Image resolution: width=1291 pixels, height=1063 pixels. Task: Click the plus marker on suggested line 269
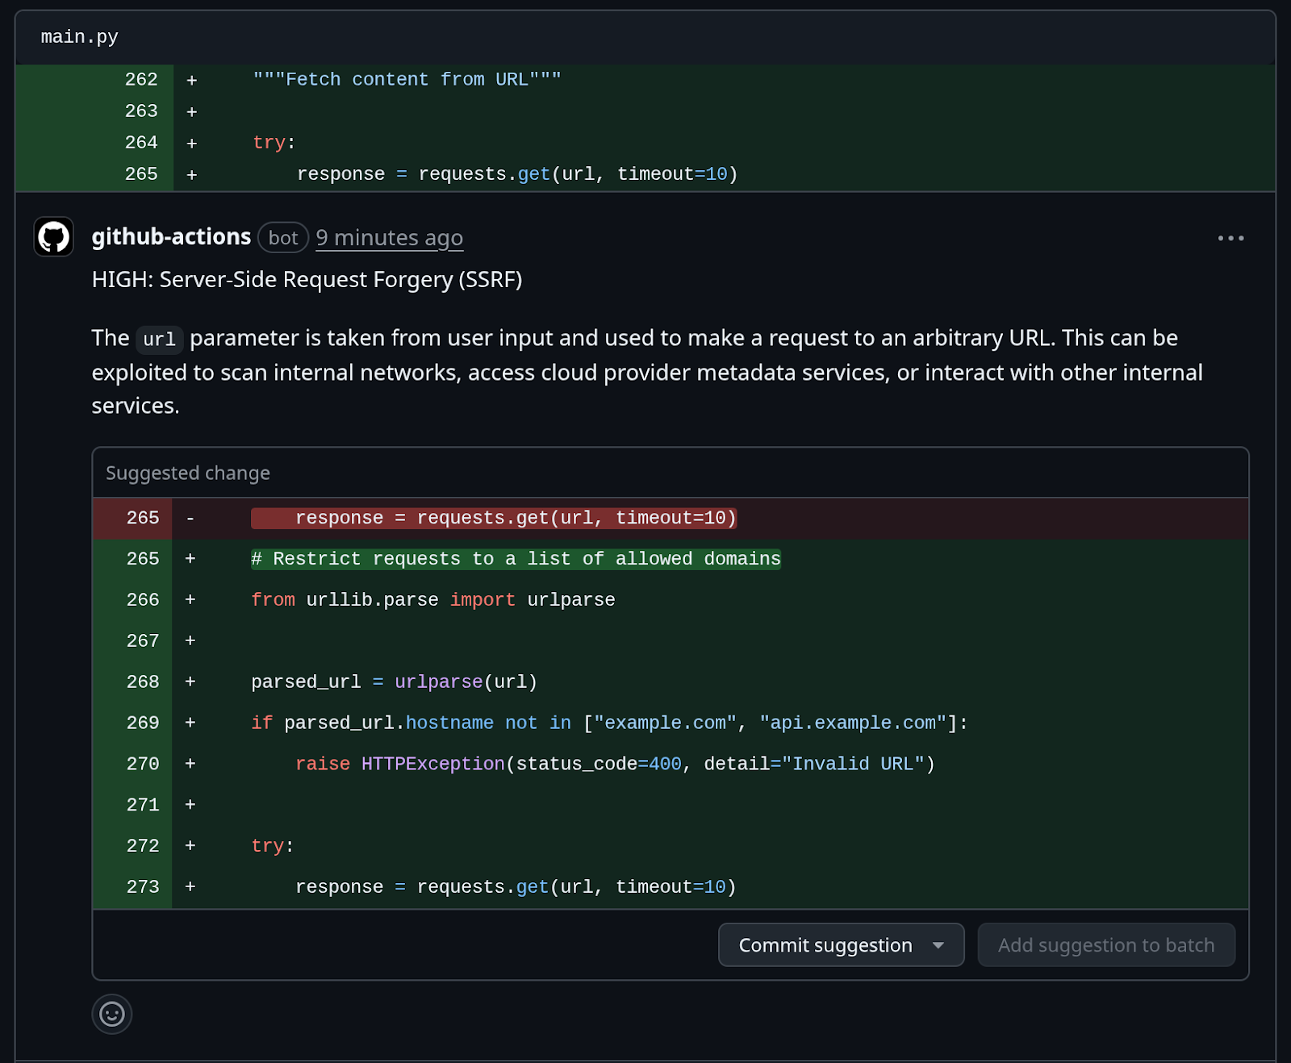click(x=190, y=723)
